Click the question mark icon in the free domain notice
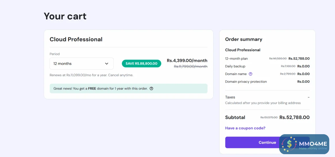This screenshot has width=335, height=157. tap(151, 89)
